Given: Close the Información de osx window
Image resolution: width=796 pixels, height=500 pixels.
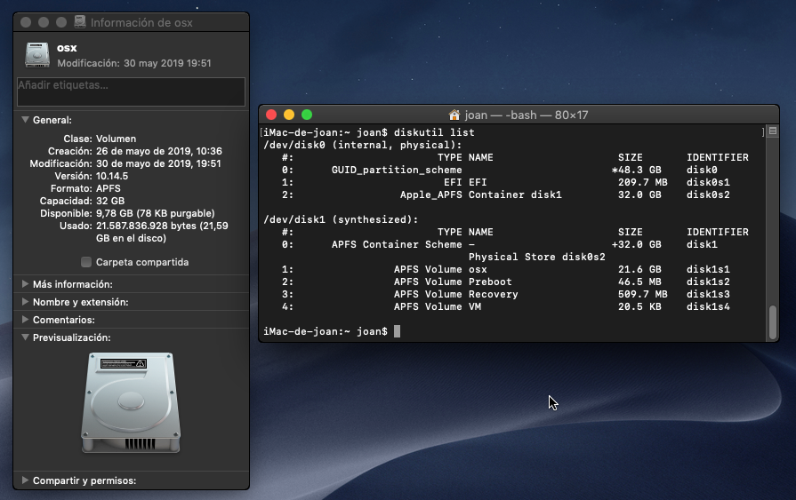Looking at the screenshot, I should [26, 22].
